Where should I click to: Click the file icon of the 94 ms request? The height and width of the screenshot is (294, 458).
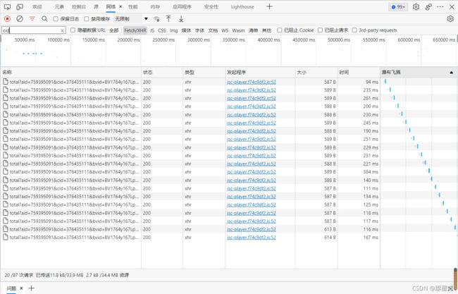[x=5, y=82]
